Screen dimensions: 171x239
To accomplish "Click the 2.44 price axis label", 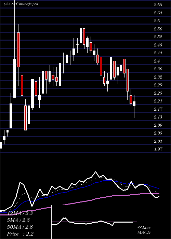I will click(158, 53).
